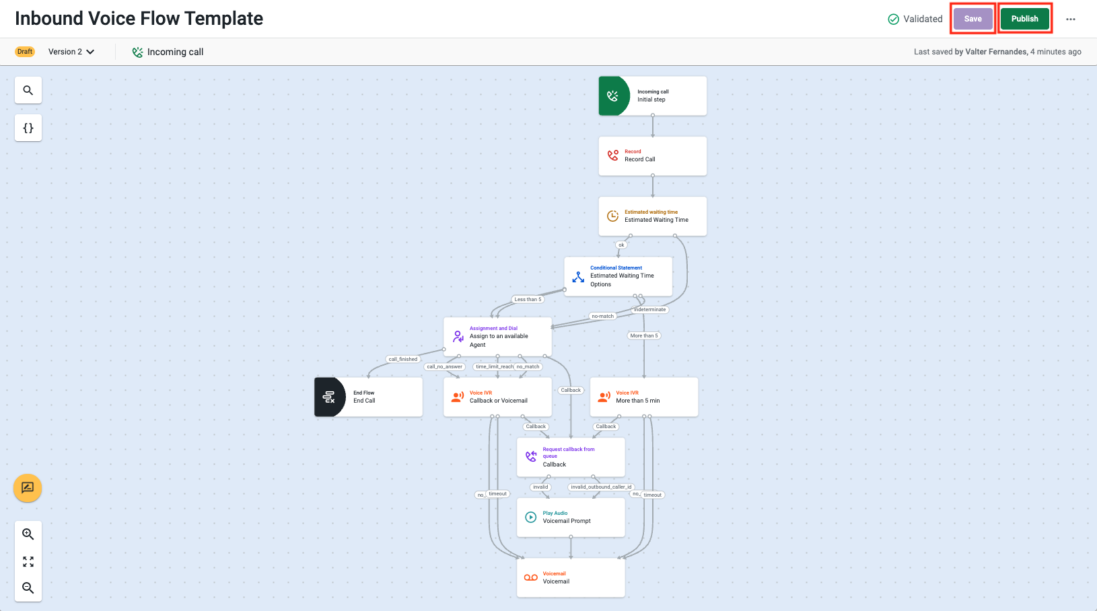The image size is (1097, 611).
Task: Select the 'Callback or Voicemail' node text
Action: pyautogui.click(x=499, y=401)
